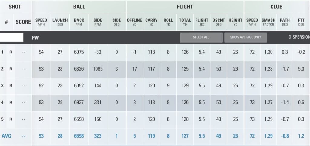Open the DISPERSION tab
Viewport: 310px width, 146px height.
click(299, 37)
